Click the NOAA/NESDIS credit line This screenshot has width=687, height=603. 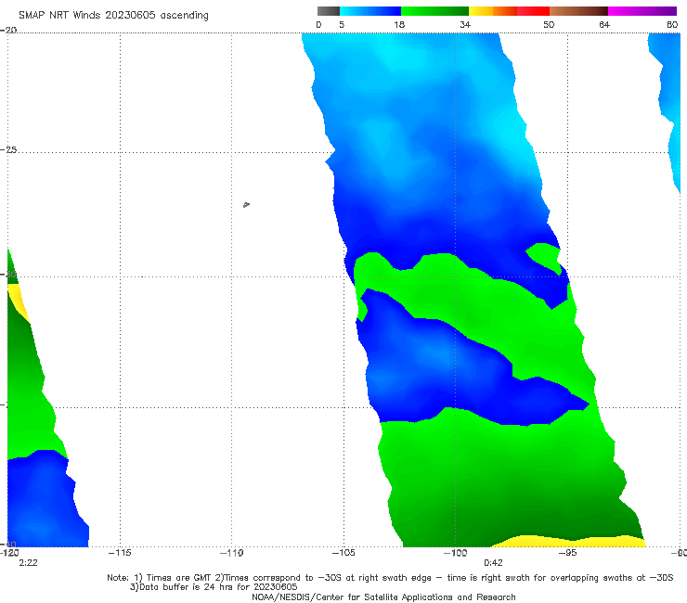[383, 597]
